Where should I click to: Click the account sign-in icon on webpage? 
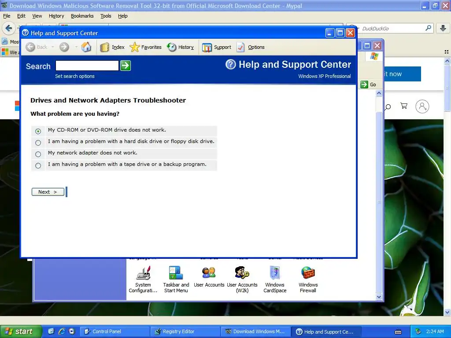click(x=422, y=107)
